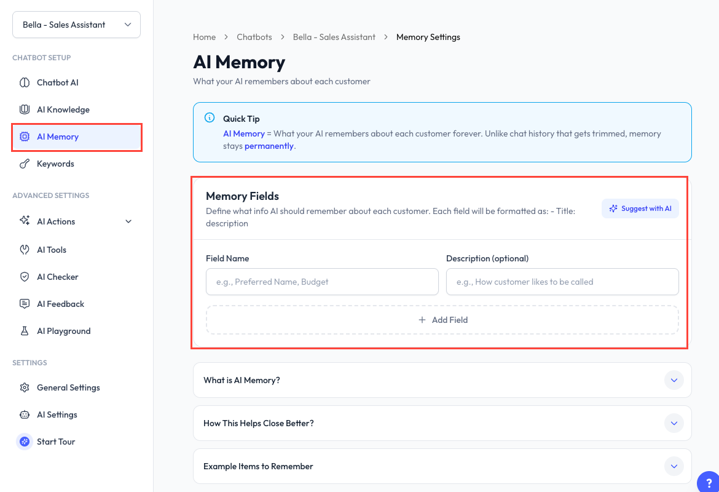The height and width of the screenshot is (492, 719).
Task: Click the General Settings gear icon
Action: click(25, 387)
